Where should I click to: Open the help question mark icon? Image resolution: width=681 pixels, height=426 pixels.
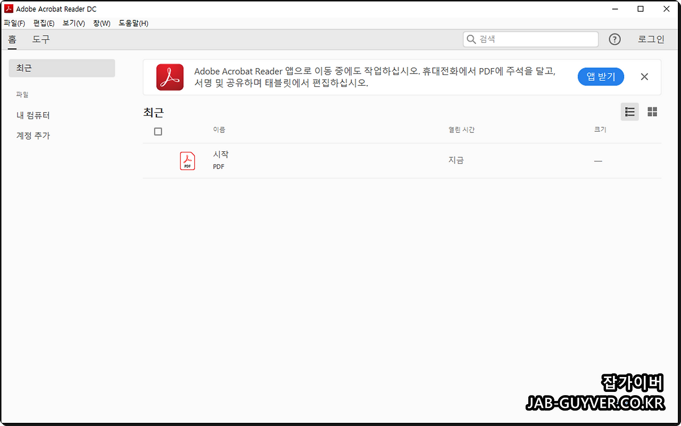(614, 39)
